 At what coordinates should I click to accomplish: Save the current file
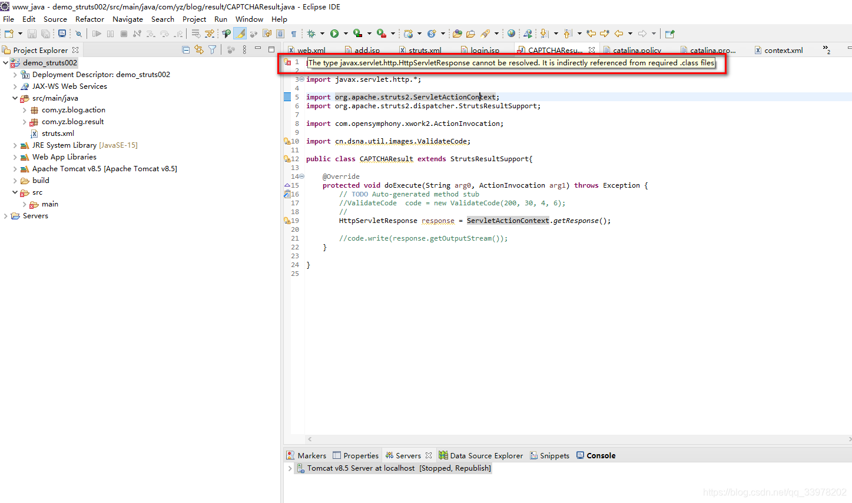pos(31,34)
